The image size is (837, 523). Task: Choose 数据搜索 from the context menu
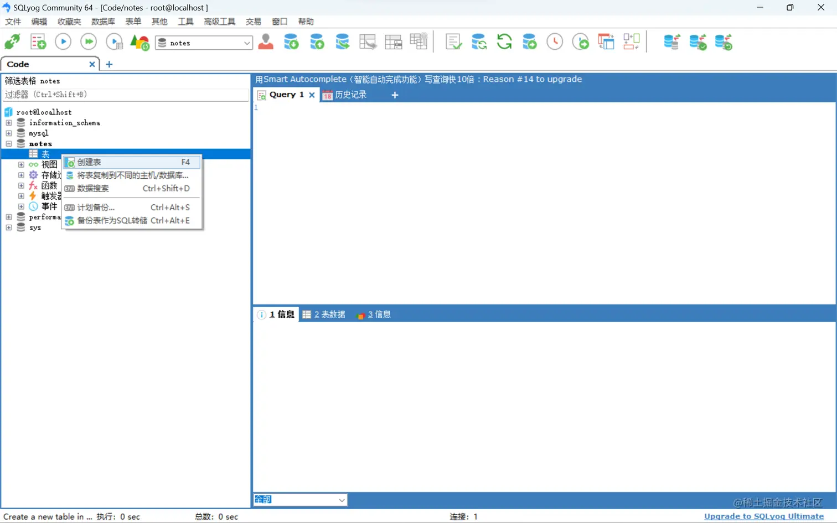click(x=132, y=189)
